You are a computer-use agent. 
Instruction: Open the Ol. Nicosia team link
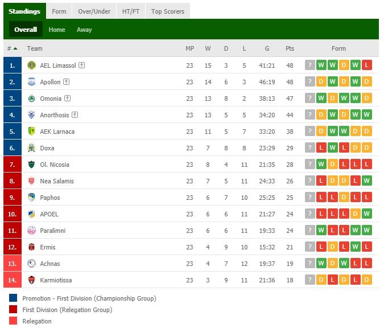point(55,165)
